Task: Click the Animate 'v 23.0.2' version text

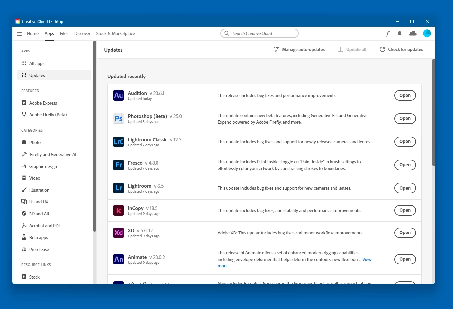Action: [x=157, y=257]
